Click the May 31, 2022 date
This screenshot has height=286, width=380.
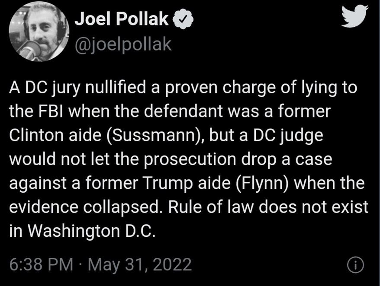pos(140,265)
